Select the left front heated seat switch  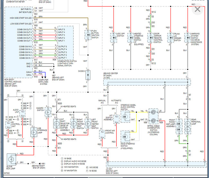click(88, 124)
